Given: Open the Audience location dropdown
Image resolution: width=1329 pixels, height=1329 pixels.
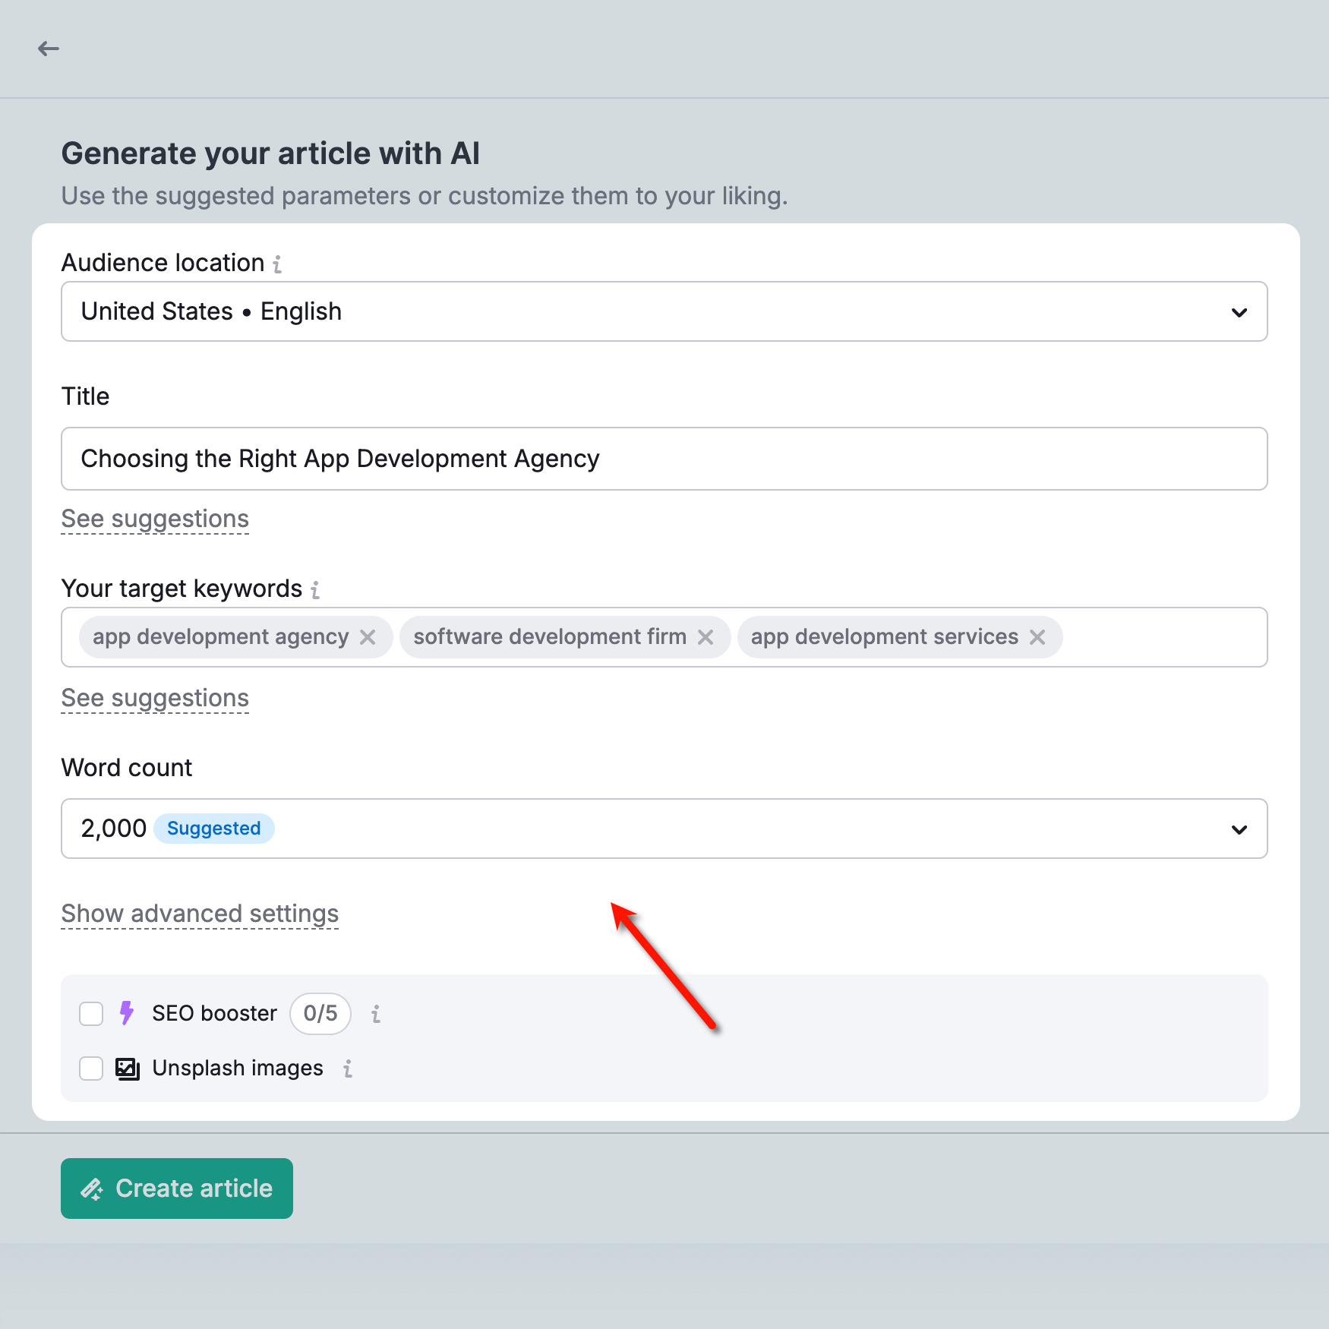Looking at the screenshot, I should pos(664,312).
